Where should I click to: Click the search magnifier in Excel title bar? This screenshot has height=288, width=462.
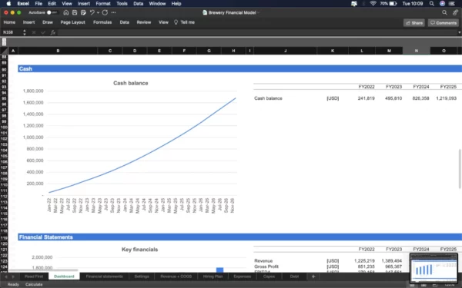click(x=444, y=12)
